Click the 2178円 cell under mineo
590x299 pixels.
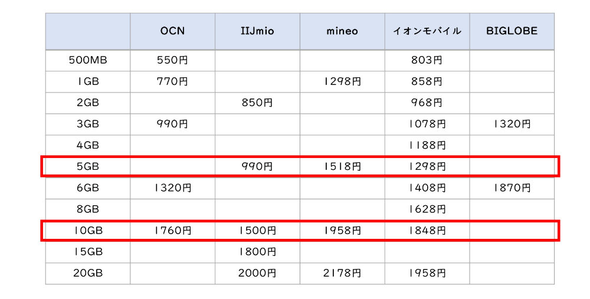point(342,273)
